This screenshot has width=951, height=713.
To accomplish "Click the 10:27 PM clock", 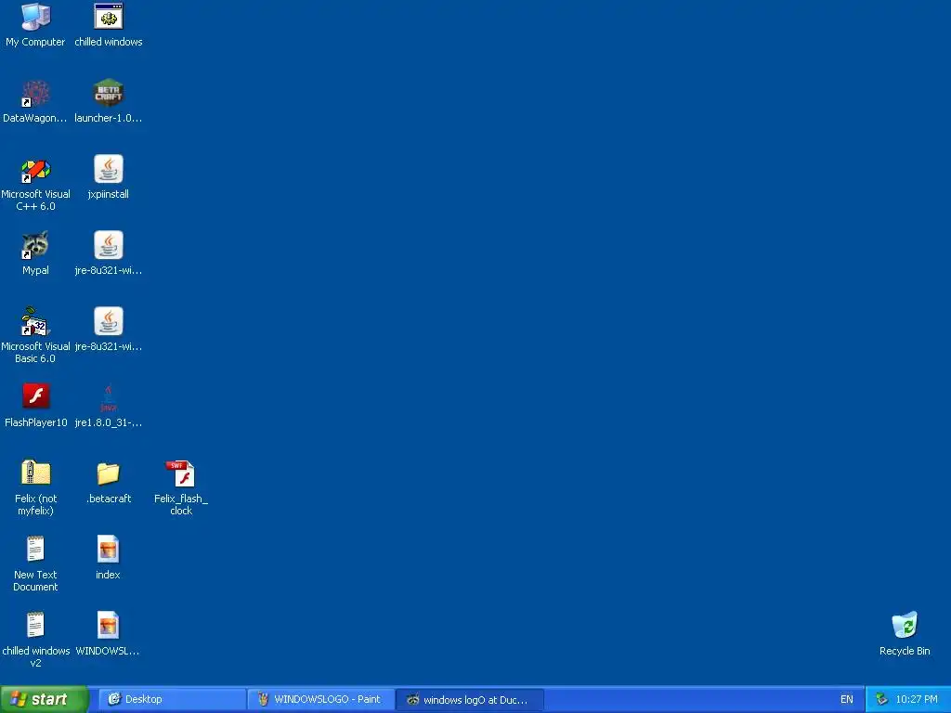I will click(917, 700).
